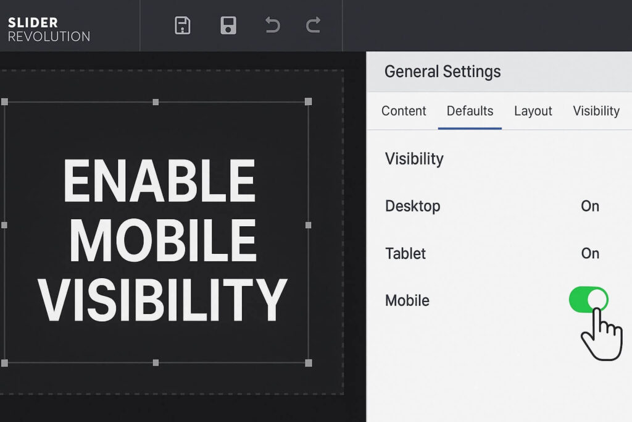Switch to the Visibility tab

pos(596,111)
